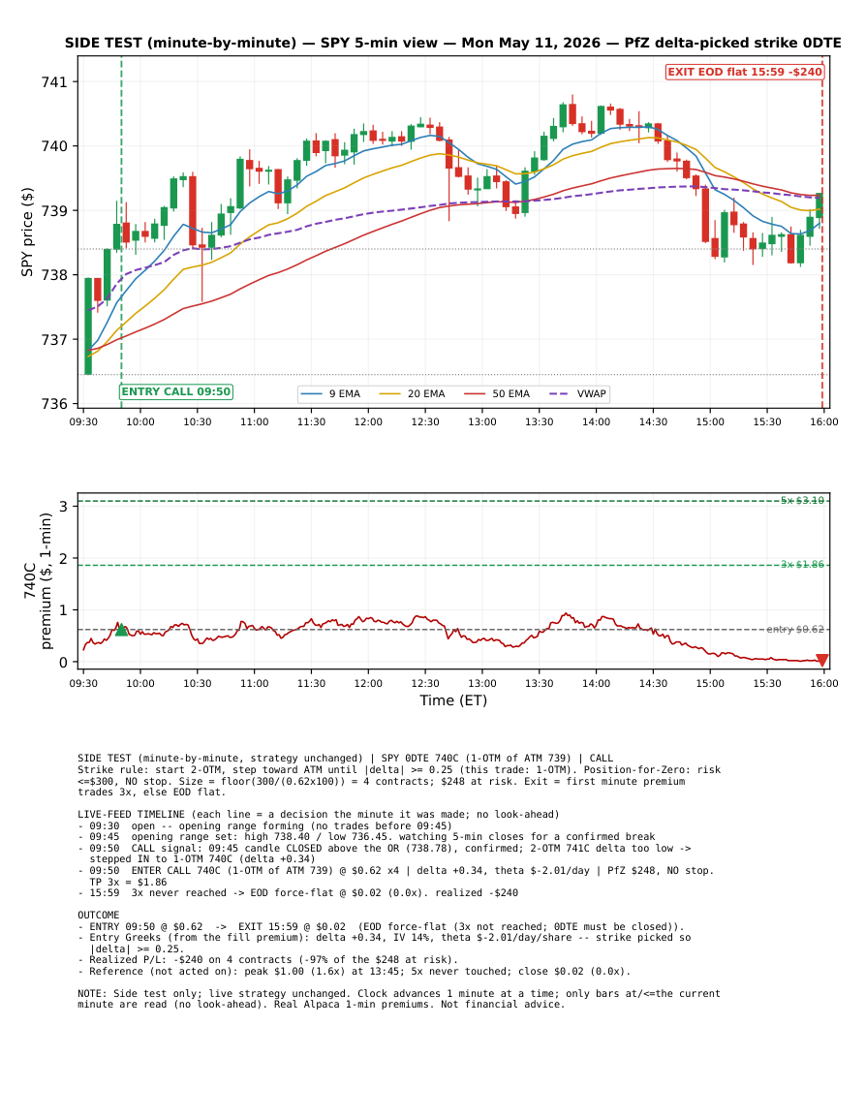Click the '09:50 ENTER CALL 740C' timeline line

(x=396, y=877)
